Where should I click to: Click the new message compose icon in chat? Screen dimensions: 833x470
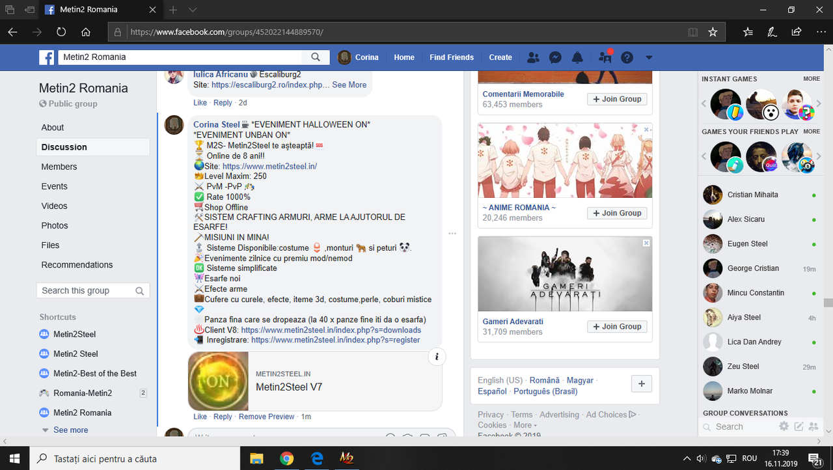pyautogui.click(x=799, y=426)
